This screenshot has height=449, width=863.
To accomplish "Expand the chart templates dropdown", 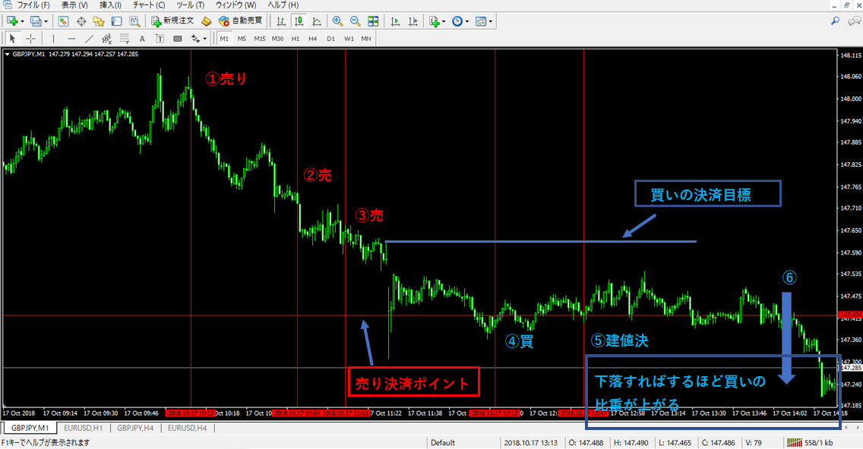I will click(x=485, y=21).
